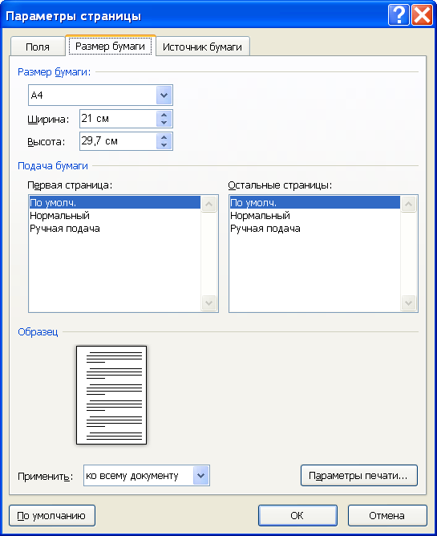Close the Параметры страницы dialog

coord(422,15)
